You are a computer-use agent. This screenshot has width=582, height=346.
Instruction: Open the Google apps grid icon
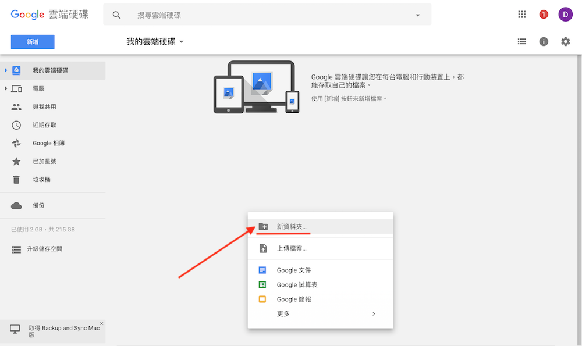[x=522, y=15]
